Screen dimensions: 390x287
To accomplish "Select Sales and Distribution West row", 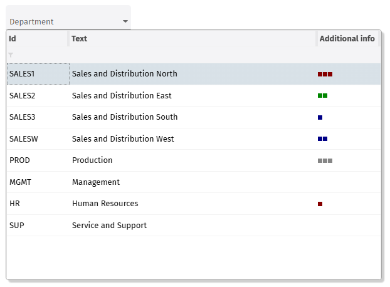I will 123,139.
